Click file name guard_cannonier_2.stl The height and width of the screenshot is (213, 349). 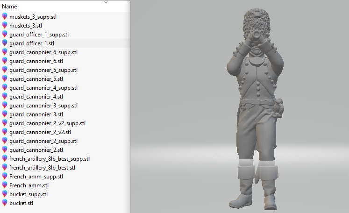pos(36,150)
